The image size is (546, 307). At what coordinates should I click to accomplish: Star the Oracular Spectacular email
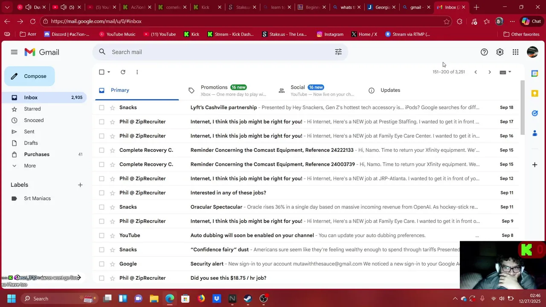click(x=113, y=207)
